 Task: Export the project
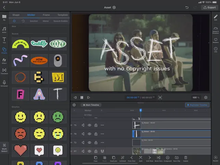(210, 8)
